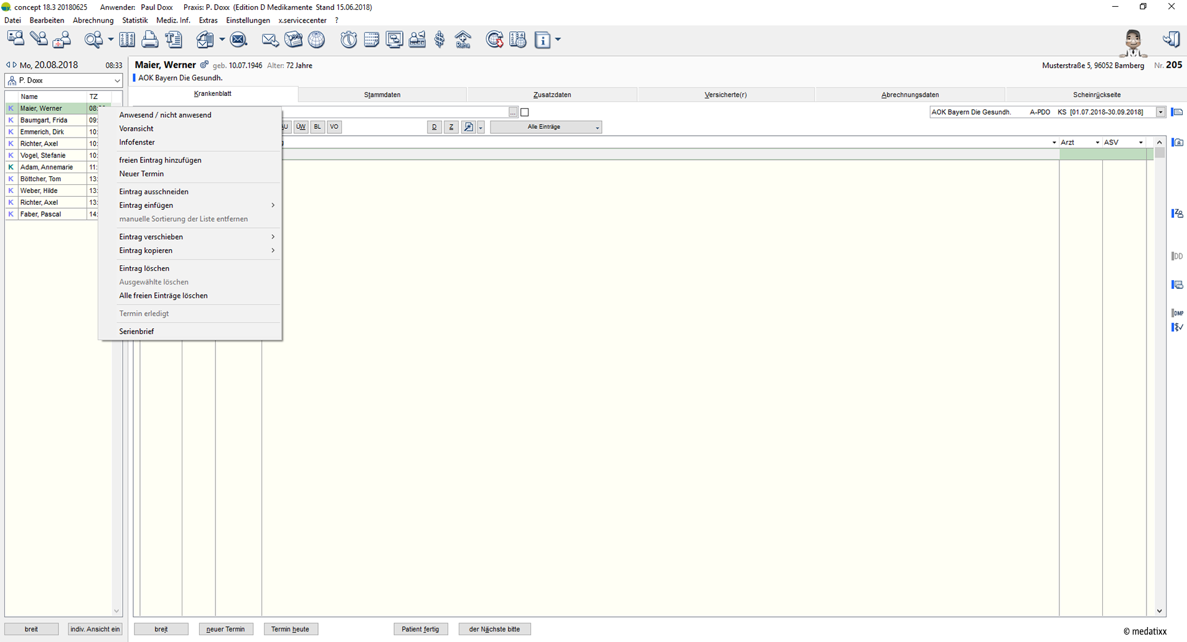1187x642 pixels.
Task: Click the printer icon in the toolbar
Action: click(x=150, y=40)
